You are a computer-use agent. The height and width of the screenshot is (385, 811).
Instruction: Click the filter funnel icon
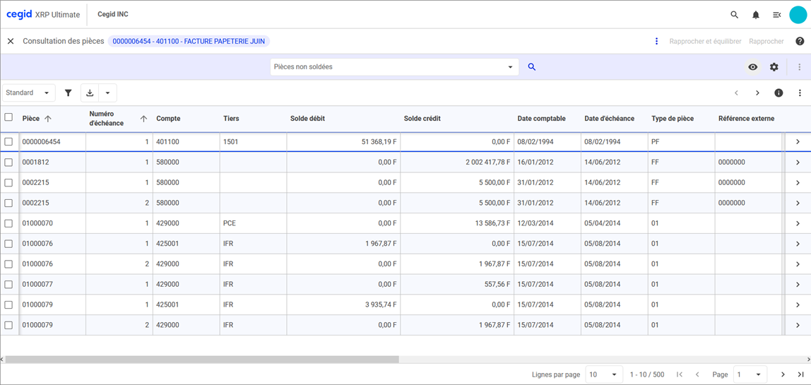point(69,93)
